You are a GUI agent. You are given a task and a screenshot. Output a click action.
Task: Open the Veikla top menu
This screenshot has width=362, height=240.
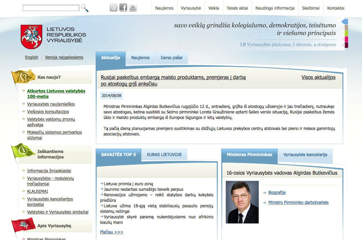pyautogui.click(x=214, y=8)
